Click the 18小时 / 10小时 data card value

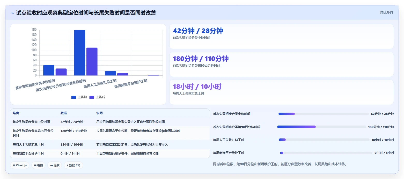(197, 87)
